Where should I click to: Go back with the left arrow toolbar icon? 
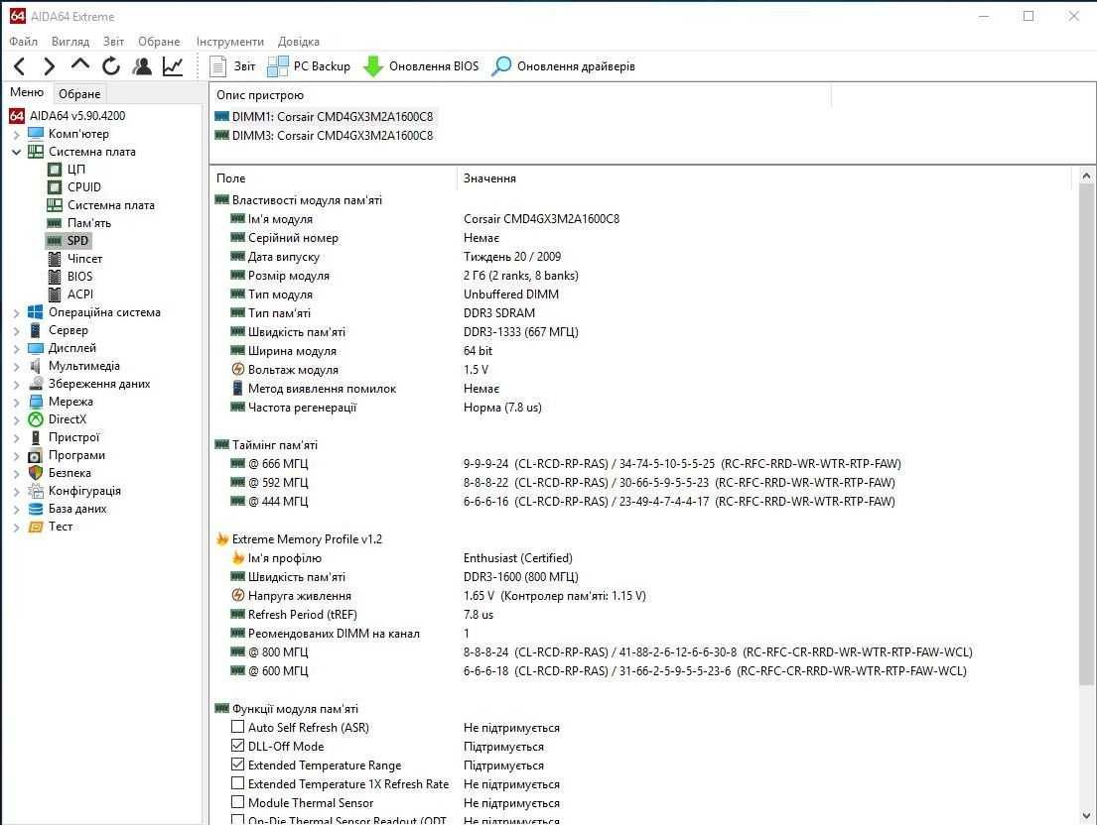(x=20, y=66)
